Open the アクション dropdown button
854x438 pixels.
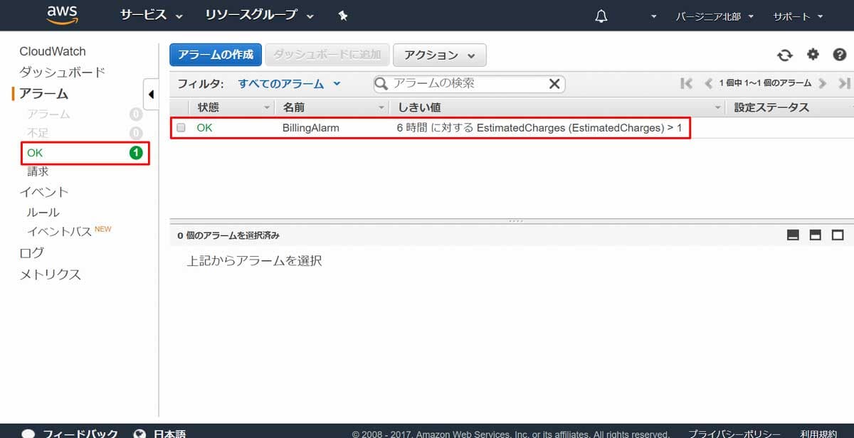tap(439, 55)
